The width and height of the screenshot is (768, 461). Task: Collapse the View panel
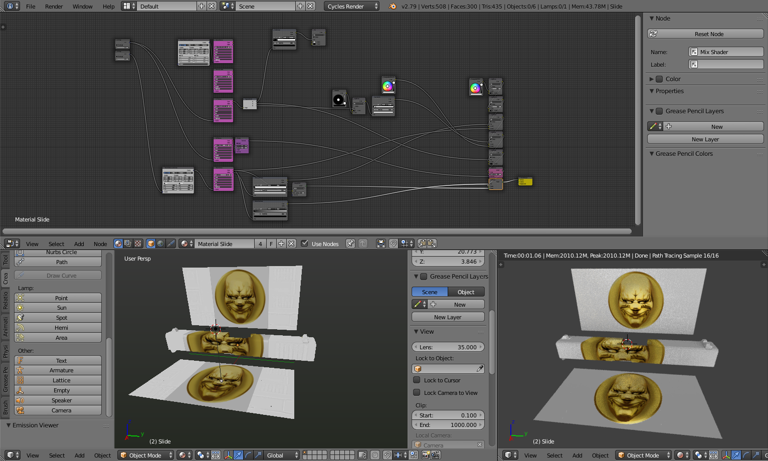pos(416,331)
